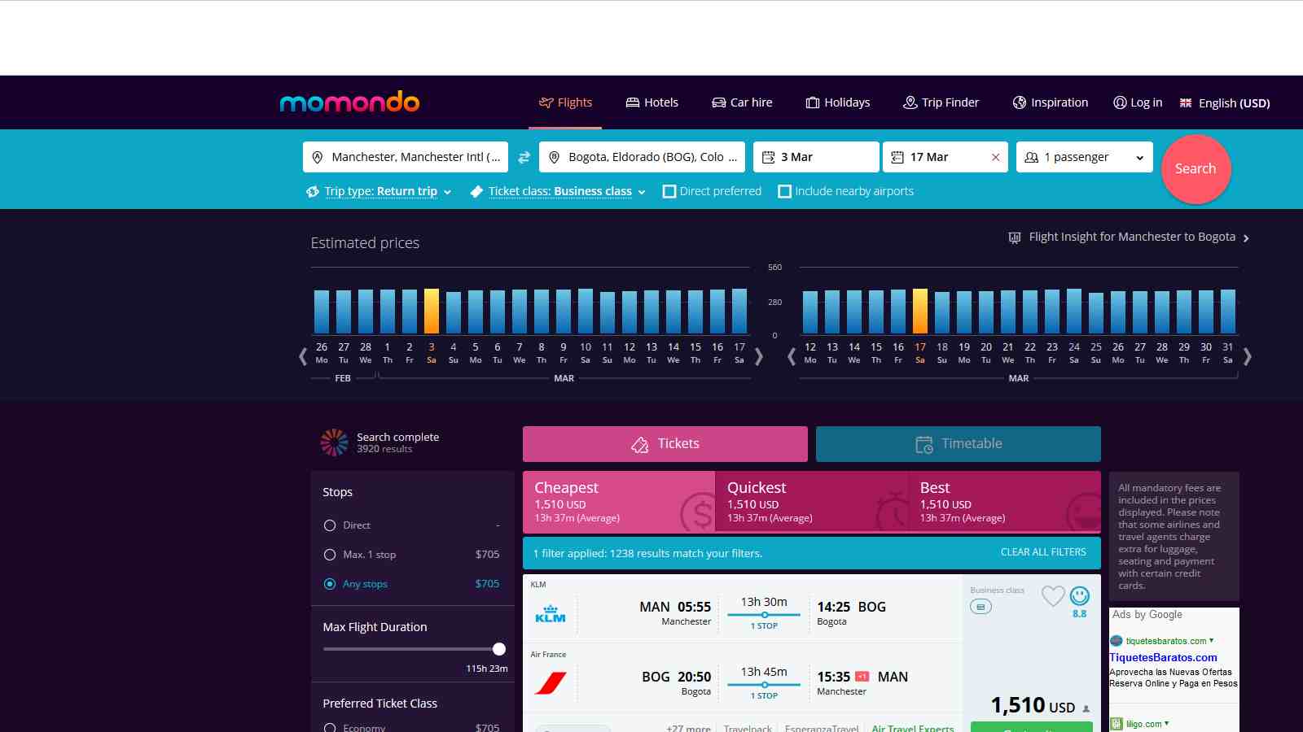
Task: Click the smiley rating icon 8.8
Action: tap(1080, 596)
